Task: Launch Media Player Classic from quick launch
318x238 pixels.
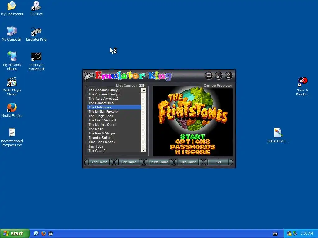Action: (51, 233)
